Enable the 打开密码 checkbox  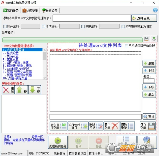[5, 26]
